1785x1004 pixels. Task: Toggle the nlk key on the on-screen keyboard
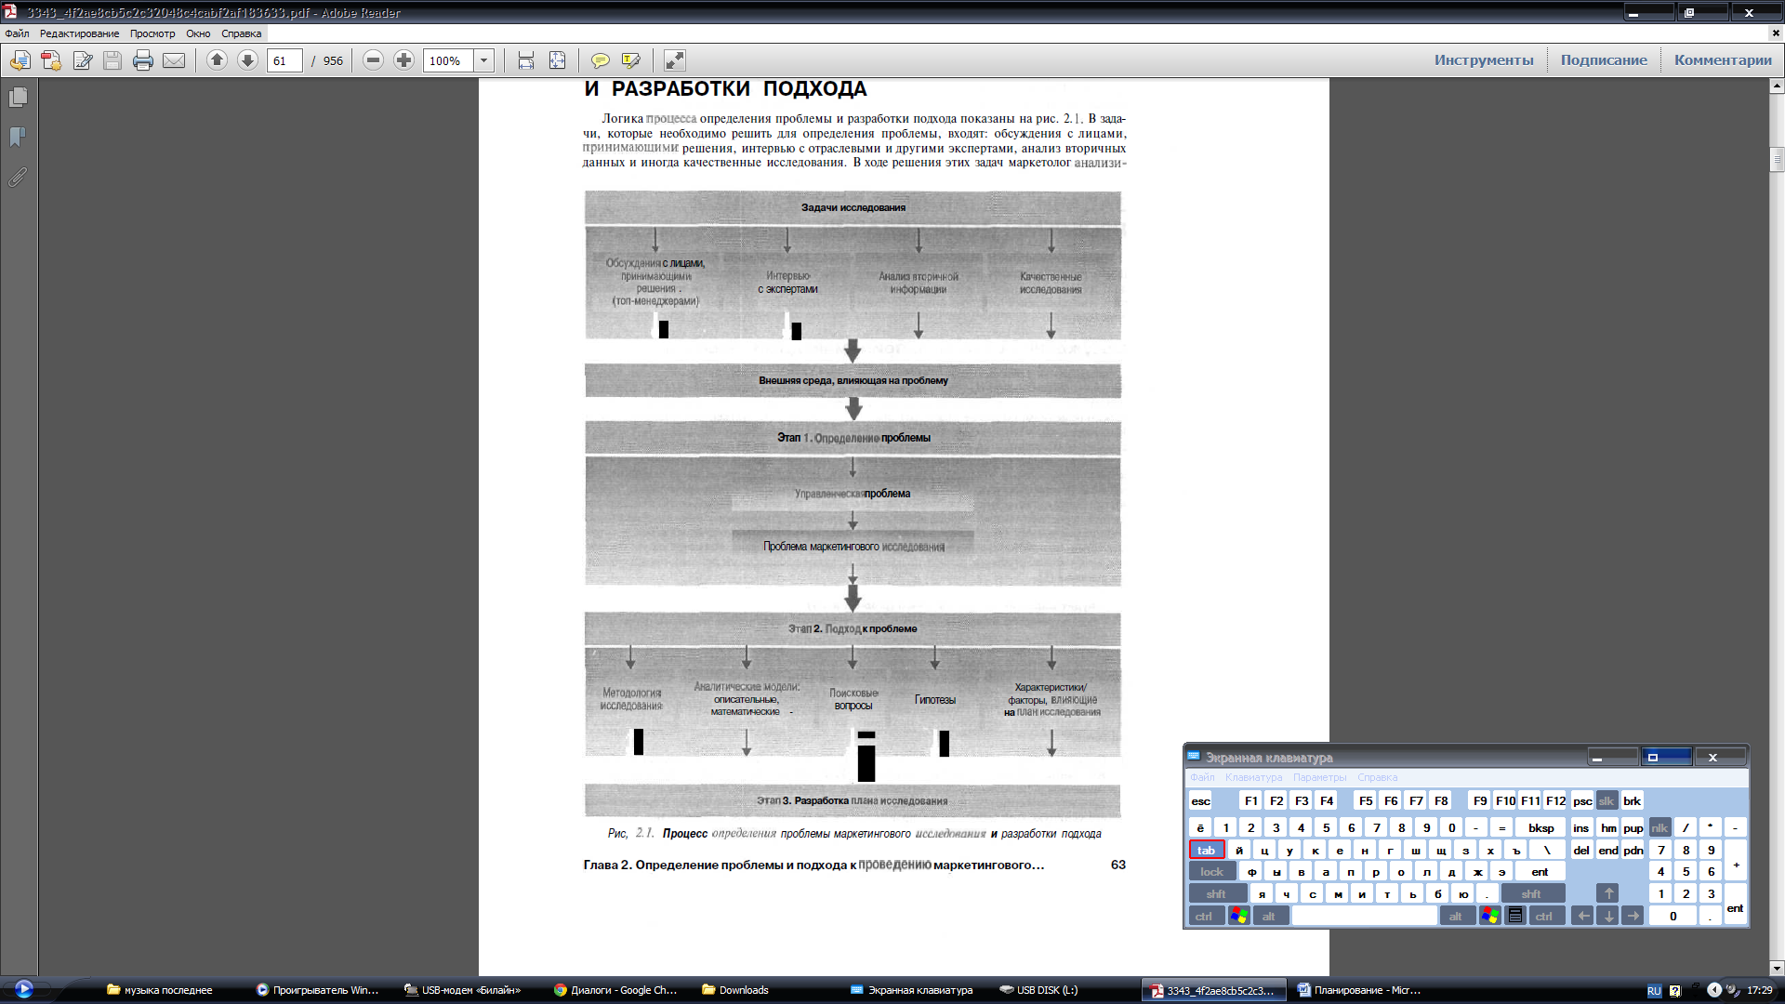tap(1659, 827)
